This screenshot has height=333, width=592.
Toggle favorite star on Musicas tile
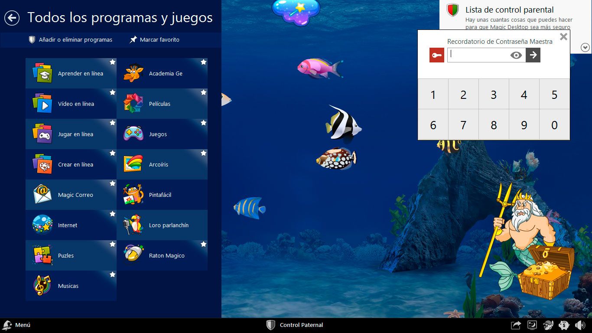click(x=112, y=274)
